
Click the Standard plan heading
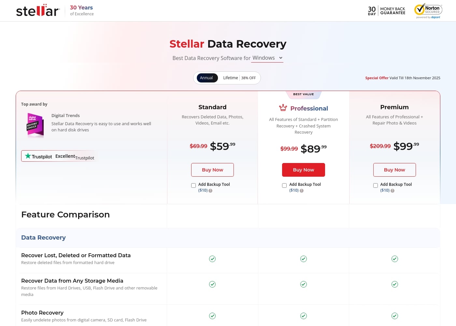point(212,107)
